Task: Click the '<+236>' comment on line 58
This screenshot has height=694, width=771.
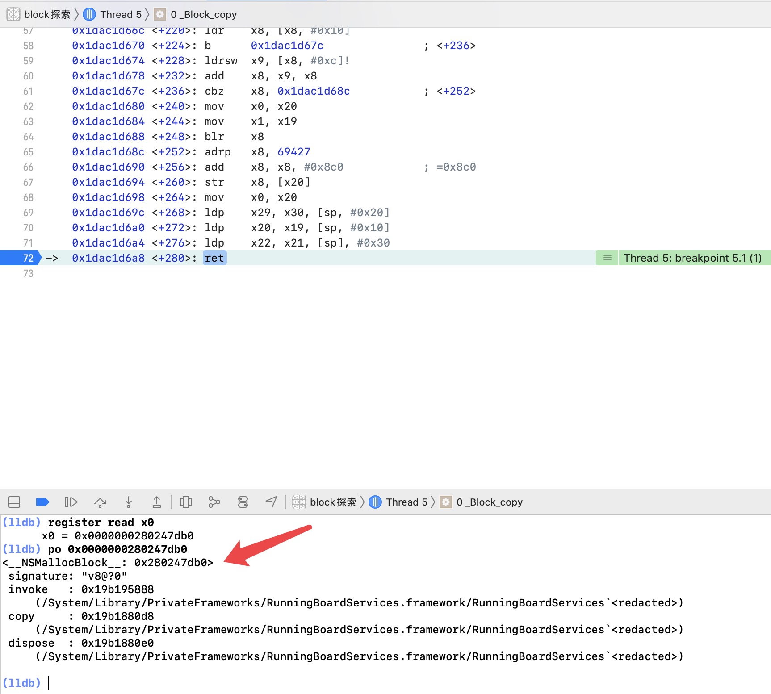Action: click(x=457, y=46)
